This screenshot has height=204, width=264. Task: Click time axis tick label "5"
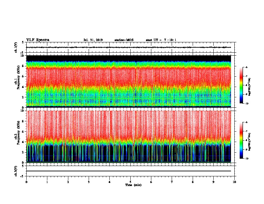[x=130, y=182]
